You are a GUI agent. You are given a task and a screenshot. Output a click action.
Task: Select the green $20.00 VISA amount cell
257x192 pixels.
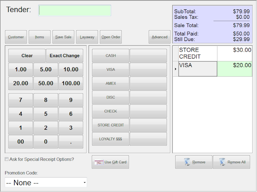click(x=235, y=69)
